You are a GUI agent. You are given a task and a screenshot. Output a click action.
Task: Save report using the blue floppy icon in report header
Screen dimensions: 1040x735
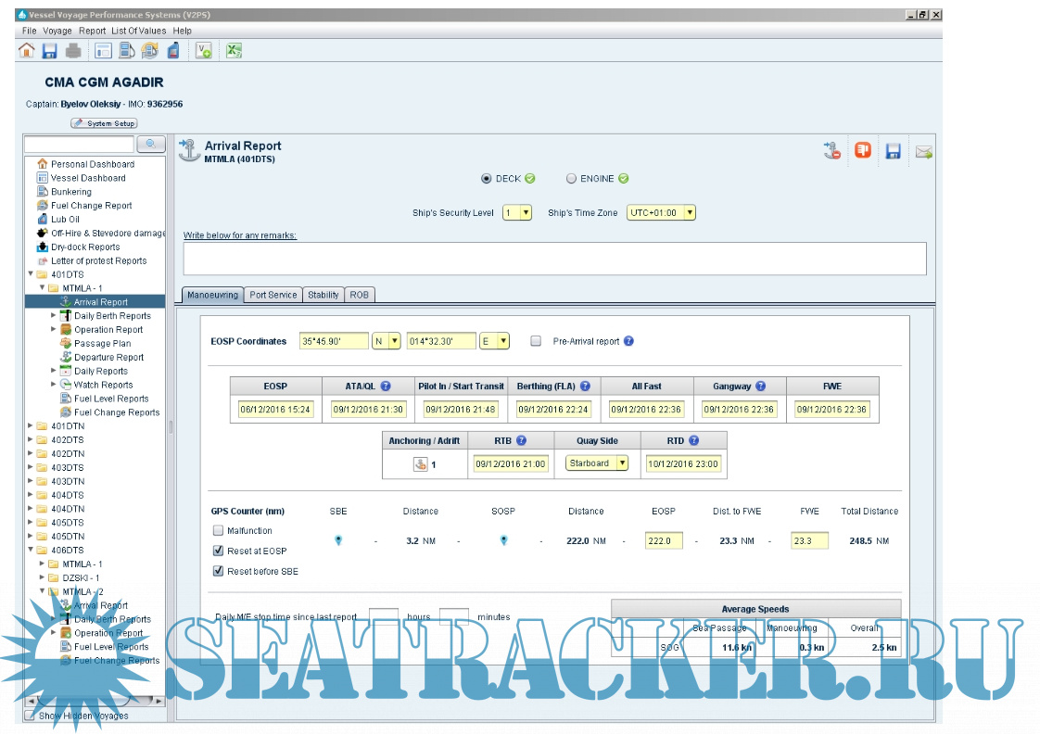(x=893, y=152)
